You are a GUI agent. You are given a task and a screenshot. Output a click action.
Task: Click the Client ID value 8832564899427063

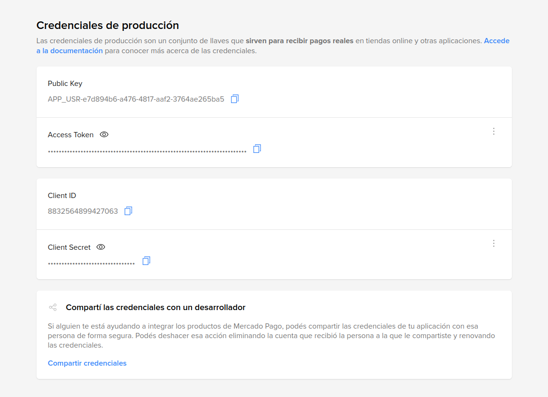coord(83,211)
